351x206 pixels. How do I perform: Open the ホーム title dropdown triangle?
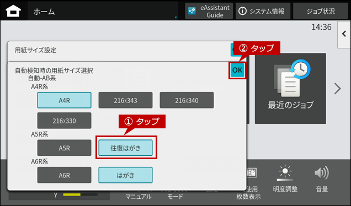click(175, 17)
